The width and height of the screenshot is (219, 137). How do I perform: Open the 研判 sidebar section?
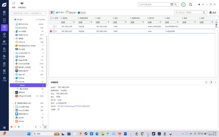[4, 72]
